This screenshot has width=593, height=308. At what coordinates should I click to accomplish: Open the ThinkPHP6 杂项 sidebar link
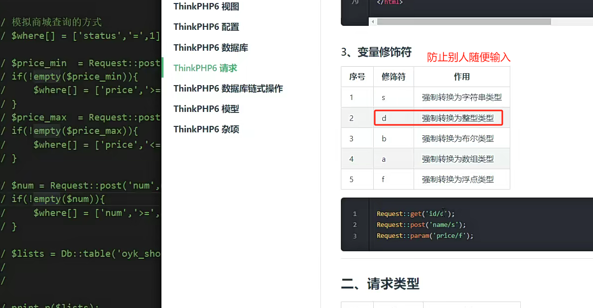(x=206, y=129)
